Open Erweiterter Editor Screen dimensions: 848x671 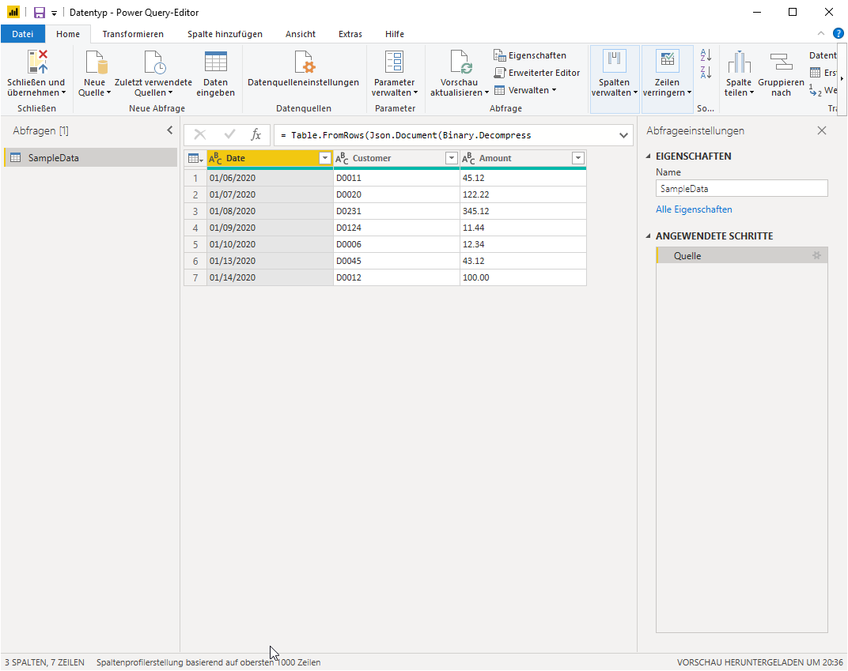536,73
